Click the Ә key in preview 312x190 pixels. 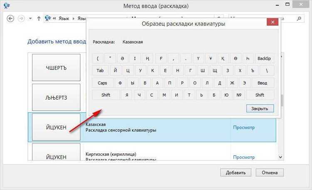point(122,58)
